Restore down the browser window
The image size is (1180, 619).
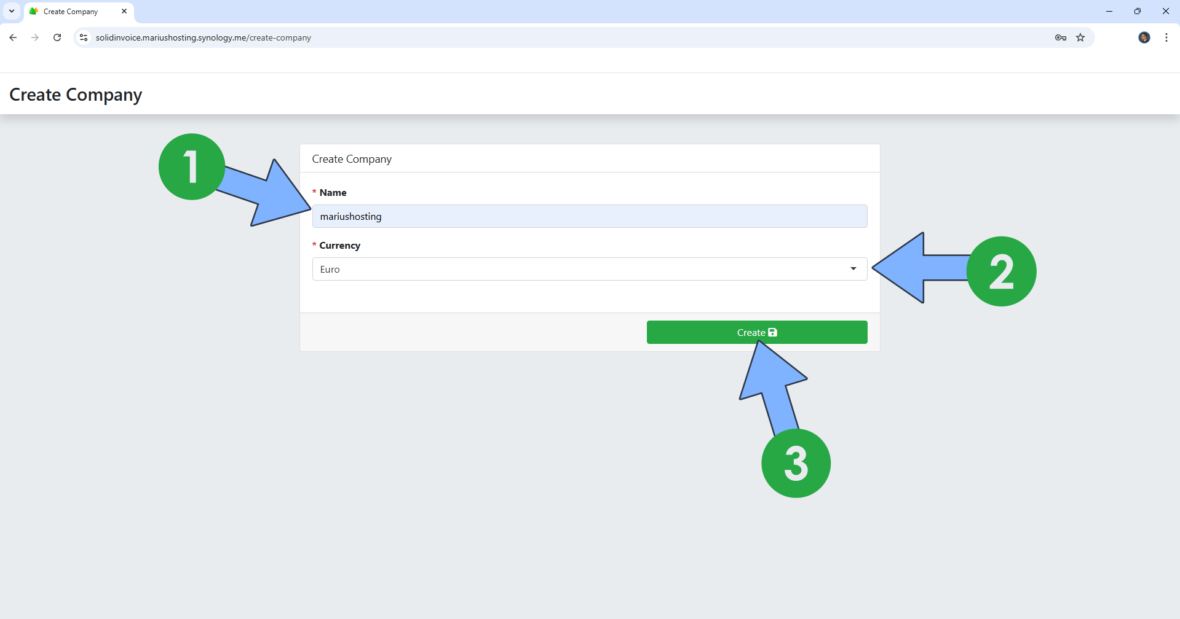(1138, 11)
